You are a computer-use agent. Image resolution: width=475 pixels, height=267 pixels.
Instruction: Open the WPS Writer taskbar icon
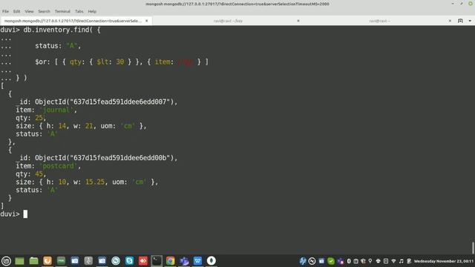pos(197,260)
